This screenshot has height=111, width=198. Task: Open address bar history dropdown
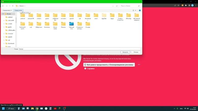click(x=113, y=6)
